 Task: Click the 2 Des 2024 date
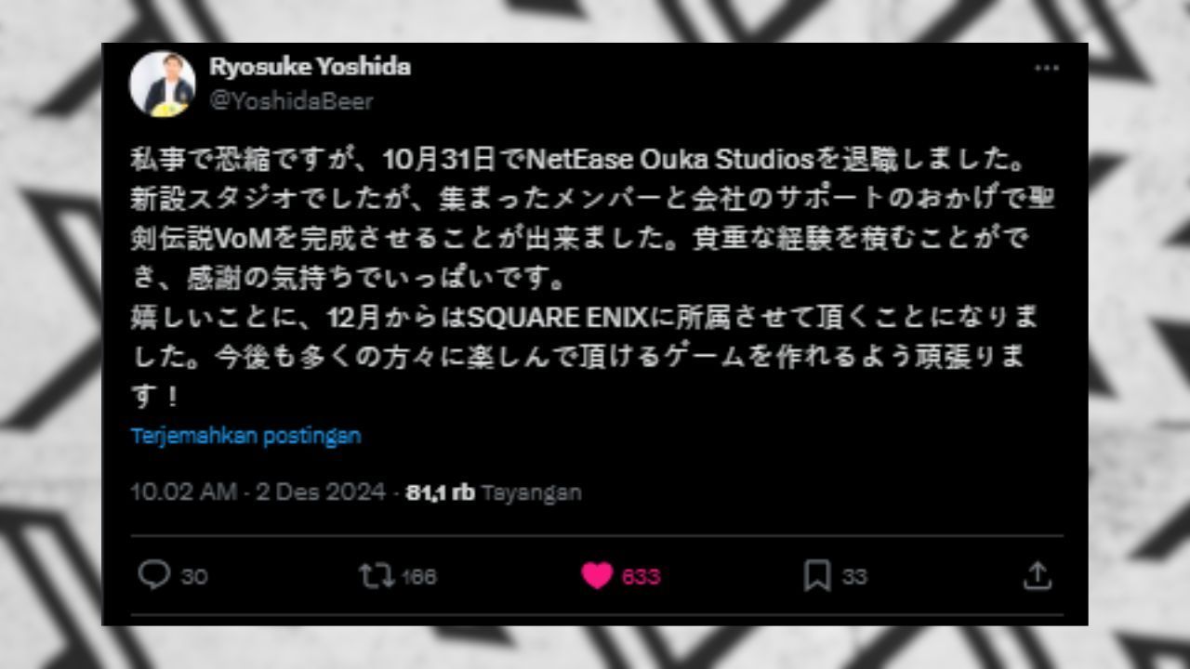321,492
